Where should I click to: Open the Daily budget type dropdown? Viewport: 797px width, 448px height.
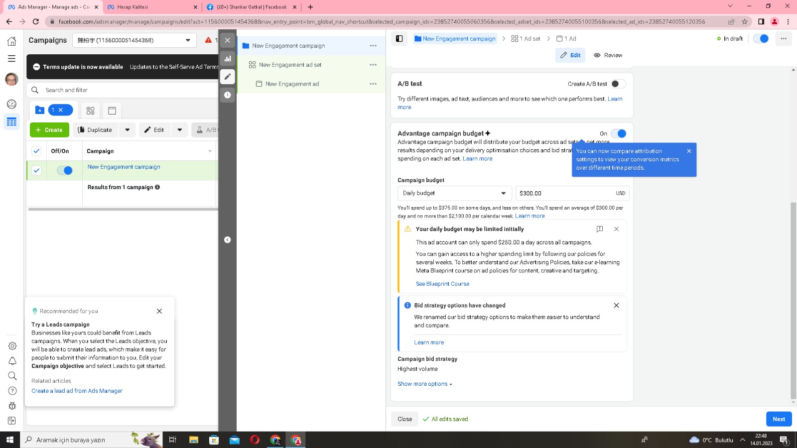pyautogui.click(x=455, y=193)
